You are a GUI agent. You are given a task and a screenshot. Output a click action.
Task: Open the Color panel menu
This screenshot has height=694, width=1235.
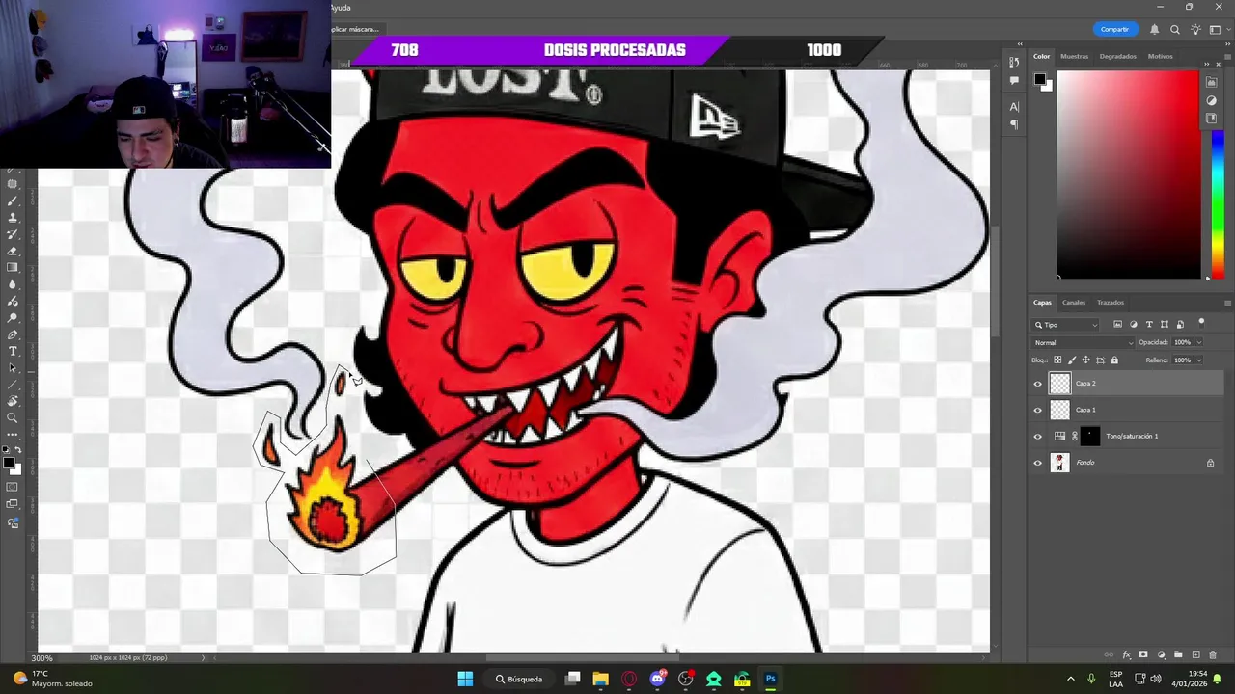tap(1227, 56)
